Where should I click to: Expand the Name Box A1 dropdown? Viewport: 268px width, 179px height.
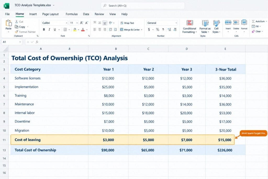(x=20, y=42)
